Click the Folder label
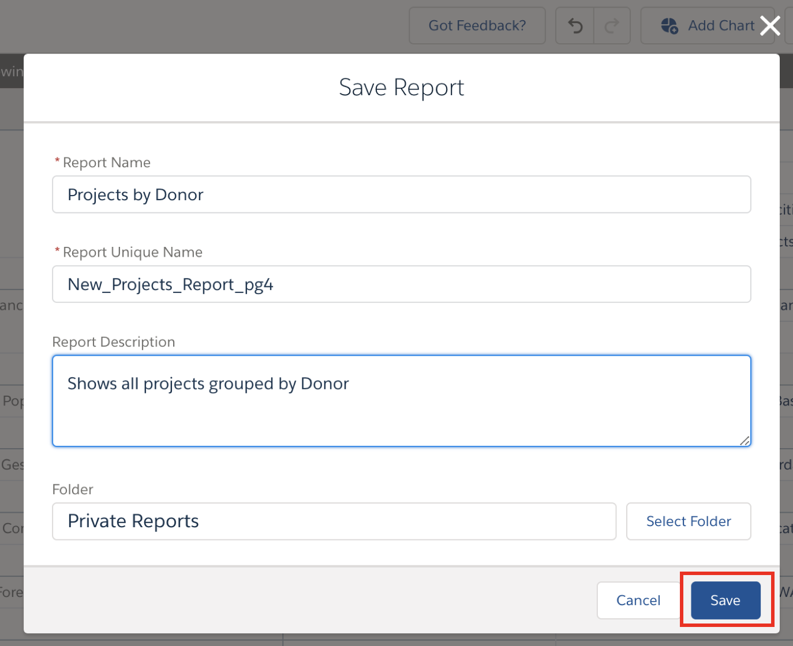The height and width of the screenshot is (646, 793). [73, 490]
